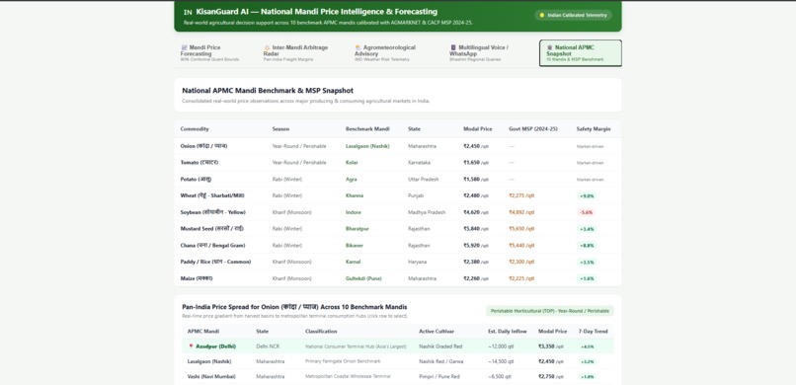Click the Govt MSP (2024-25) column header
The width and height of the screenshot is (796, 385).
533,129
